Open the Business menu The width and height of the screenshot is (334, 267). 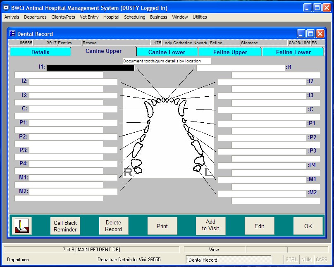(158, 17)
